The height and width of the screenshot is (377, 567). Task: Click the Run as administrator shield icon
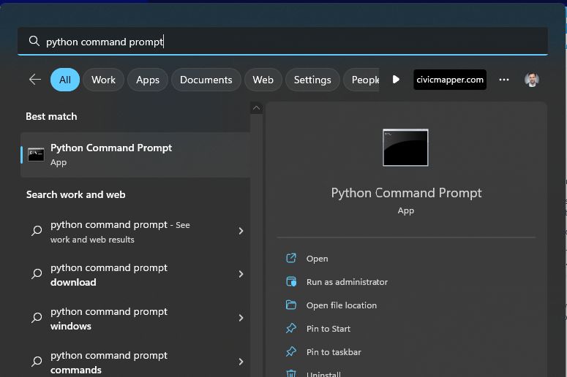(x=291, y=281)
